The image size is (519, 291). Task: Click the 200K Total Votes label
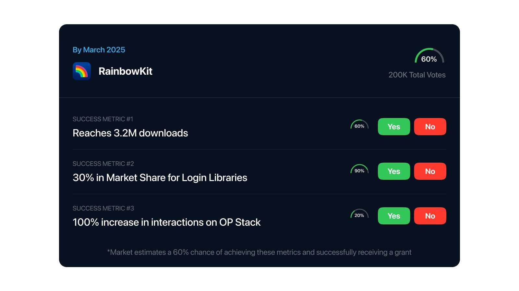tap(417, 75)
